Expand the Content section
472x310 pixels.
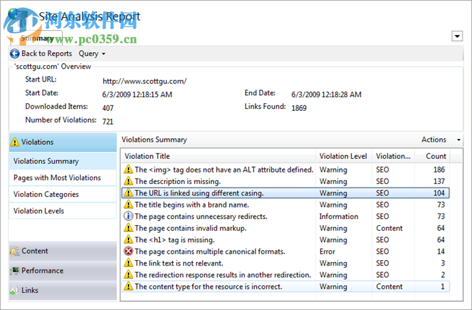pos(63,251)
